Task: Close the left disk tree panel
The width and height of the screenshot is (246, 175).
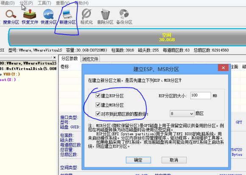Action: click(x=54, y=58)
